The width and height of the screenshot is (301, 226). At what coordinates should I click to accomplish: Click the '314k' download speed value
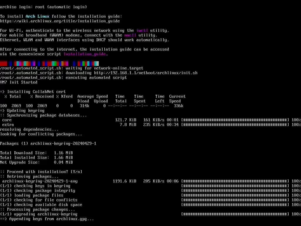84,106
